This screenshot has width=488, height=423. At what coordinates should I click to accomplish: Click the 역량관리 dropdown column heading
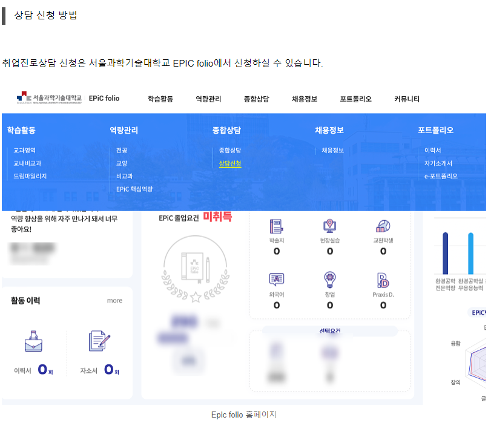(124, 130)
